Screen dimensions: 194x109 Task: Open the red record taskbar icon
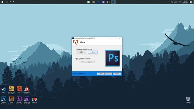[x=108, y=2]
